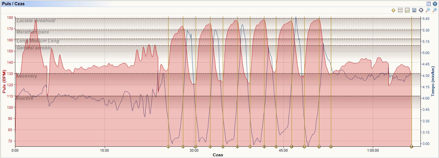Click the Tempo (min/km) axis label
This screenshot has width=439, height=158.
click(x=433, y=82)
